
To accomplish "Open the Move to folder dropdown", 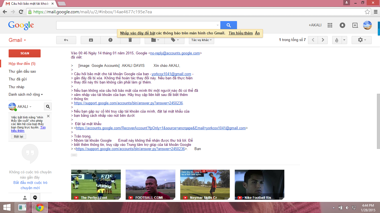I will (155, 40).
